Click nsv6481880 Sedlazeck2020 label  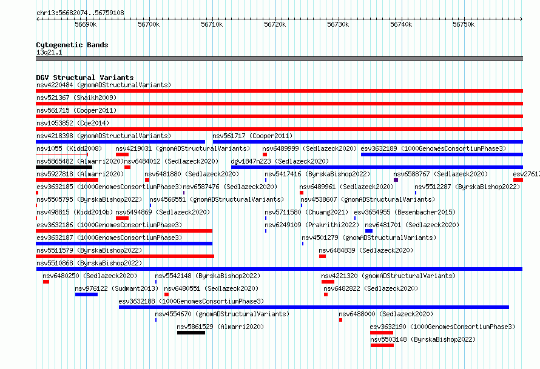pyautogui.click(x=192, y=174)
